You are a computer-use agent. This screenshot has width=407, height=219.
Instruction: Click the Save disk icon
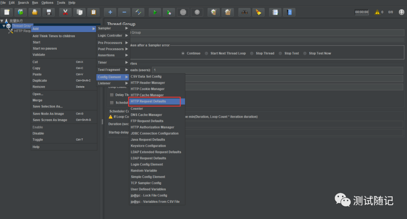click(x=49, y=12)
